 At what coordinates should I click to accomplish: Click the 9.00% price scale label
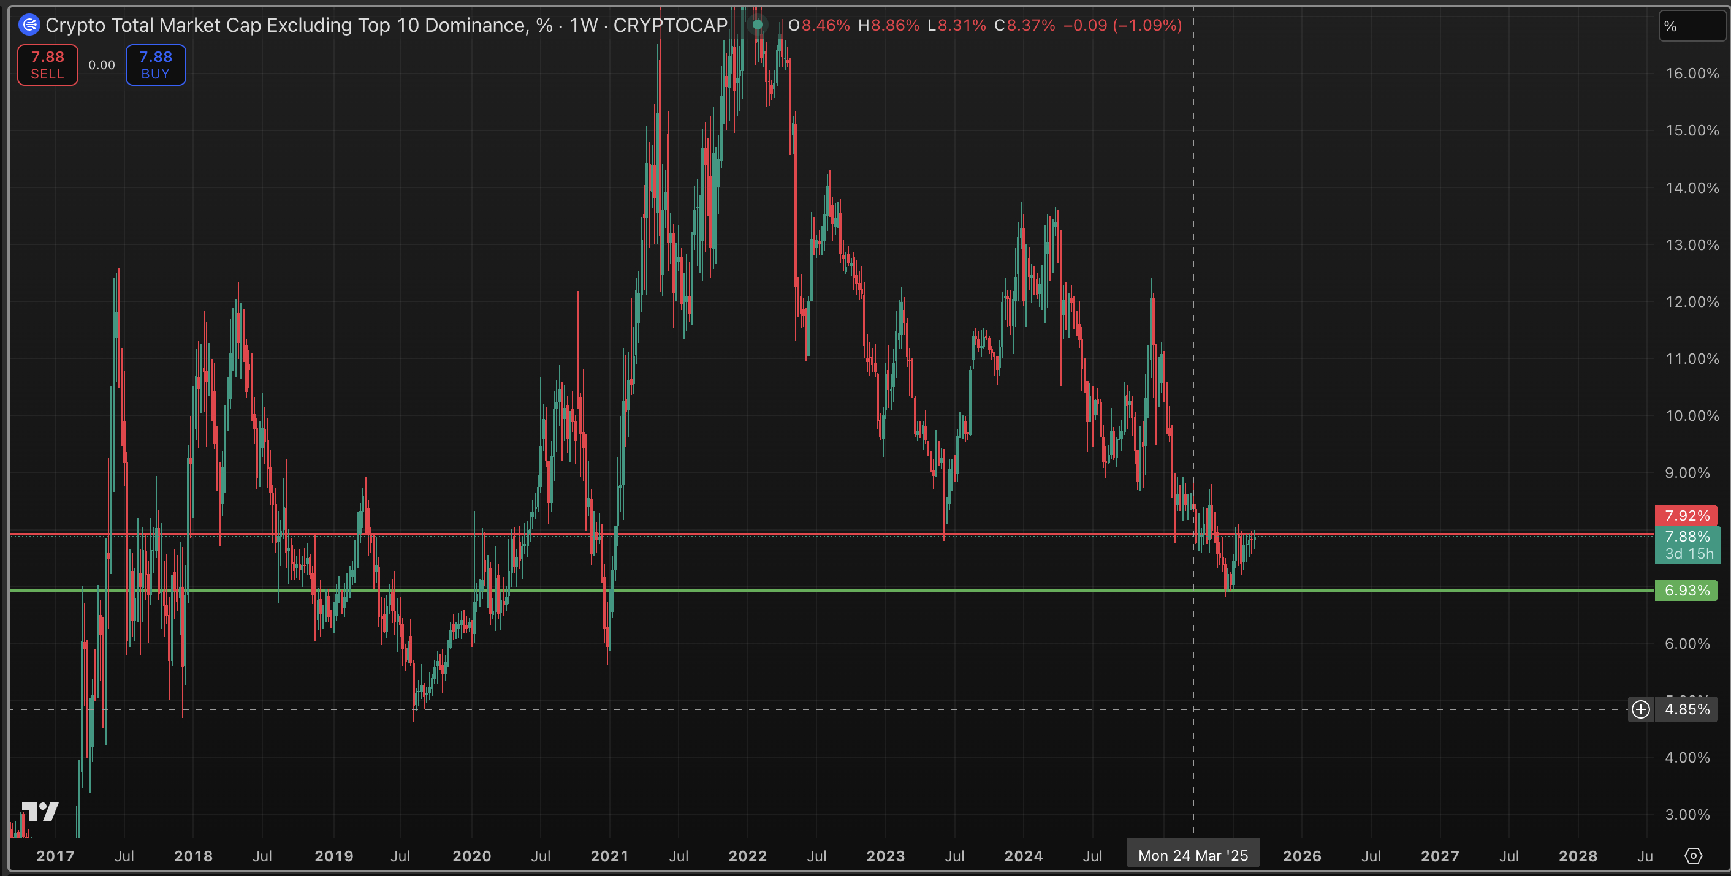click(1687, 473)
